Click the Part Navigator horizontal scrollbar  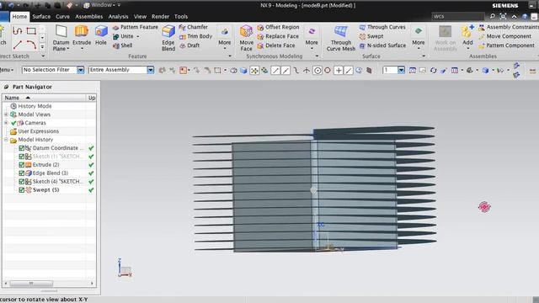click(x=31, y=284)
